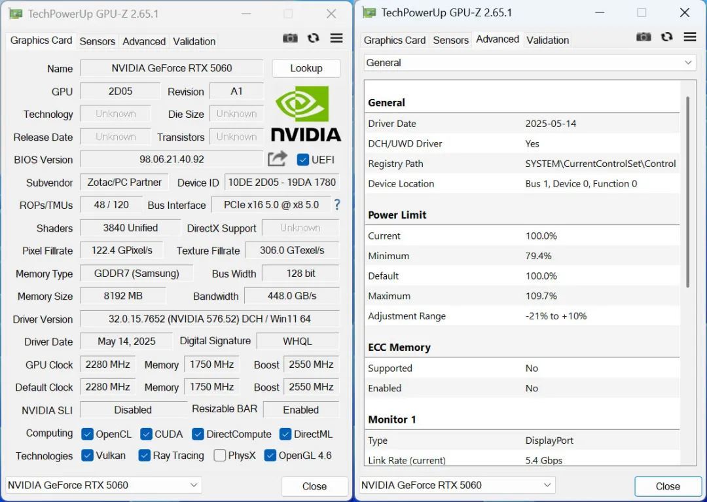The height and width of the screenshot is (502, 707).
Task: Toggle the Vulkan checkbox
Action: 87,455
